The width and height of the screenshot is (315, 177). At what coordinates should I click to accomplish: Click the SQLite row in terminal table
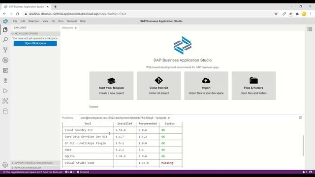click(122, 156)
